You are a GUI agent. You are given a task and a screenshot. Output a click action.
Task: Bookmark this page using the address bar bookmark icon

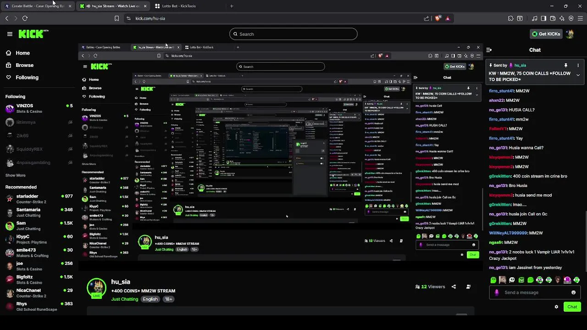[116, 18]
